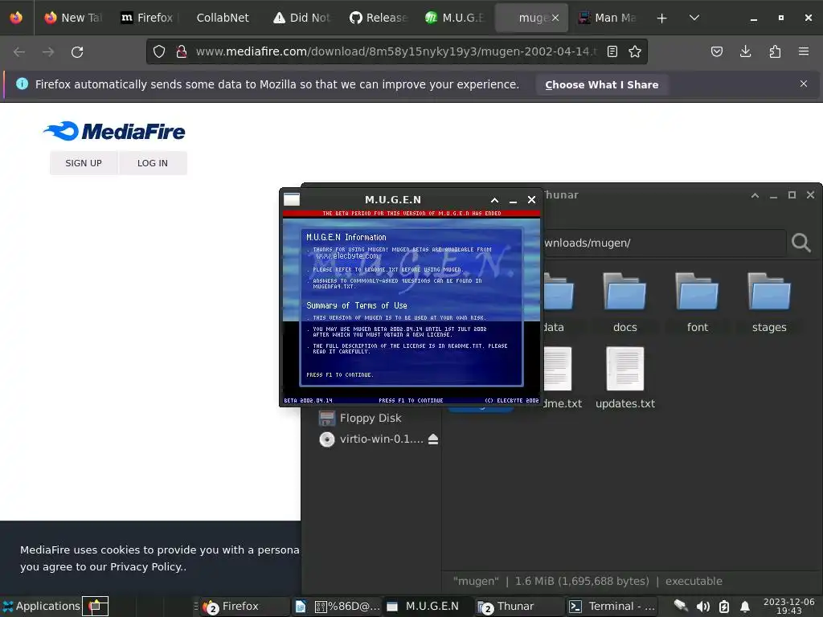This screenshot has height=617, width=823.
Task: Click the MediaFire URL address field
Action: (396, 51)
